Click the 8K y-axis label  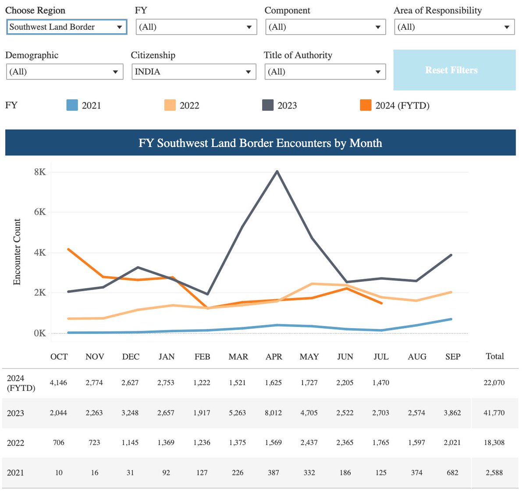(40, 172)
